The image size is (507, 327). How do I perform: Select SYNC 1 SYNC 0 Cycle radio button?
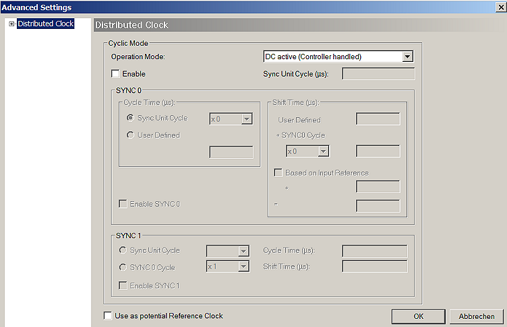(123, 267)
